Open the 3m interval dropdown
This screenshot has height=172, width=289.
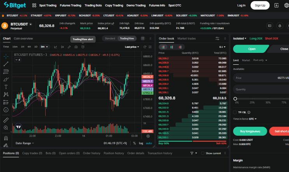[x=44, y=47]
